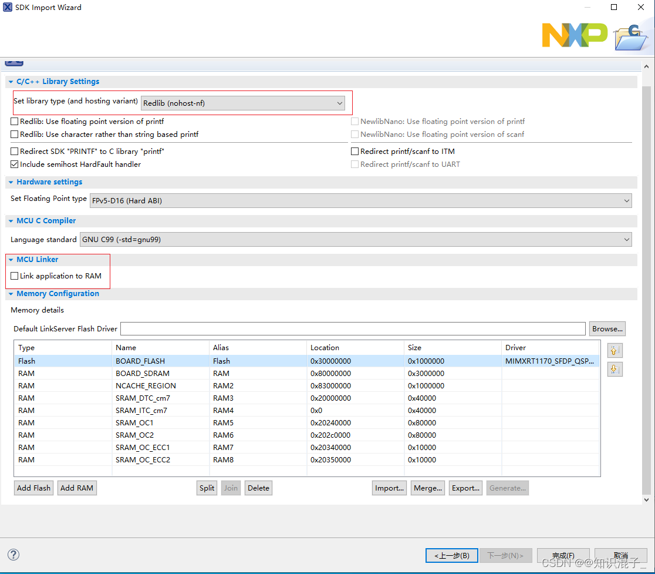Image resolution: width=655 pixels, height=574 pixels.
Task: Move selected memory row down
Action: (615, 369)
